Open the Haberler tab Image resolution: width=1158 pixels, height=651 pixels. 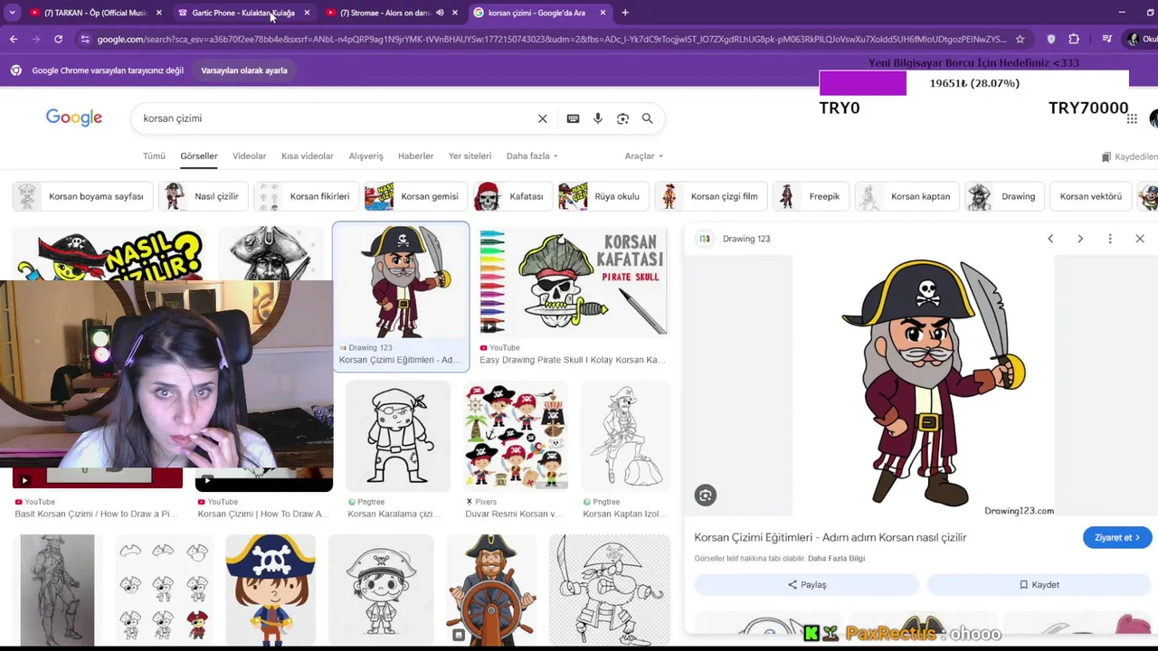tap(416, 156)
